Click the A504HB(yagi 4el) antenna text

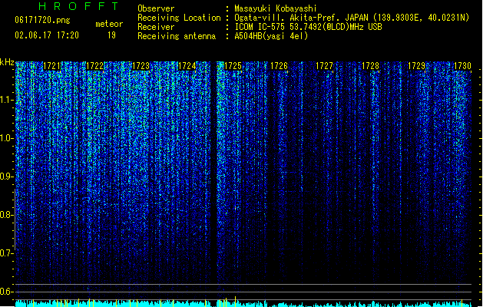271,36
